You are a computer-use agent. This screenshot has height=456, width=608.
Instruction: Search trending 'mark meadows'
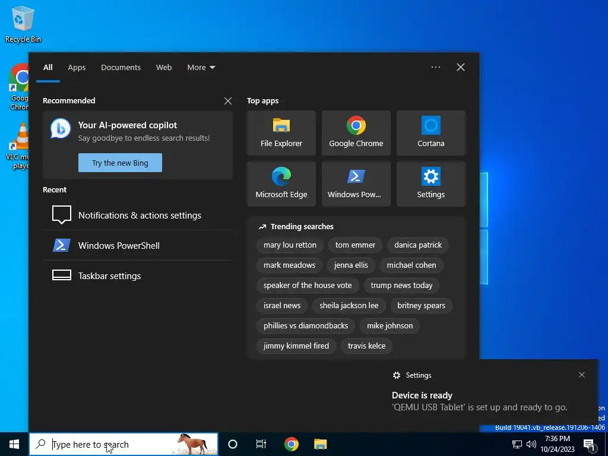click(x=289, y=265)
